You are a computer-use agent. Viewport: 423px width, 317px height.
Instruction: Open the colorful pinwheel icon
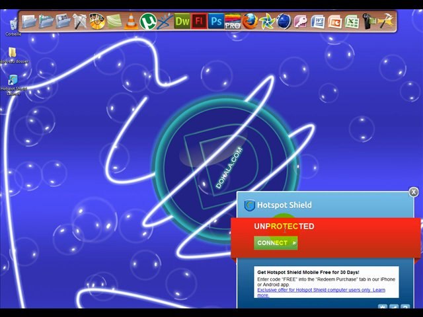tap(267, 21)
